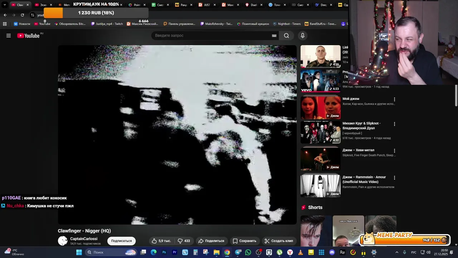This screenshot has height=258, width=458.
Task: Open the MaksRzhevsky - Twi... bookmark
Action: 216,24
